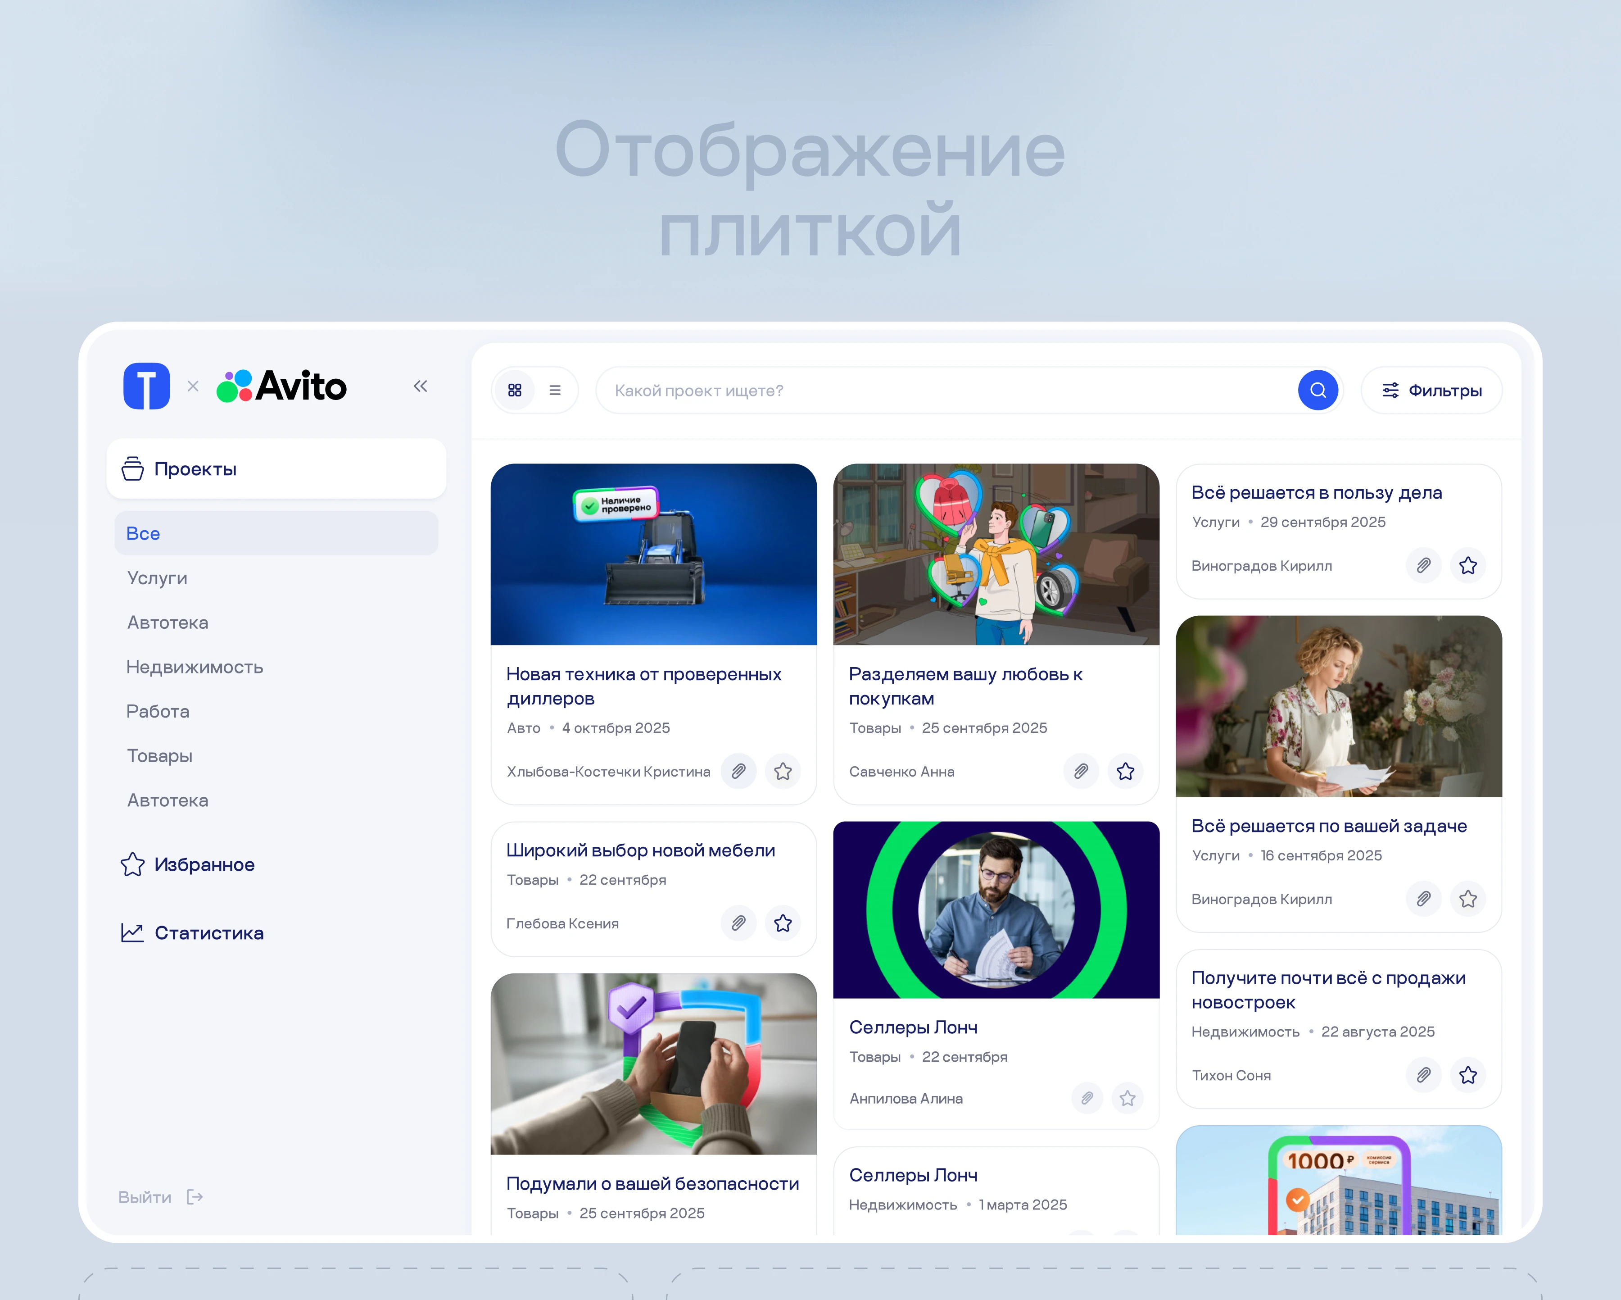The width and height of the screenshot is (1621, 1300).
Task: Open the Фильтры filter panel
Action: (x=1431, y=390)
